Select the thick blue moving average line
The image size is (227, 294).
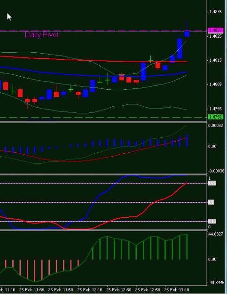click(94, 76)
